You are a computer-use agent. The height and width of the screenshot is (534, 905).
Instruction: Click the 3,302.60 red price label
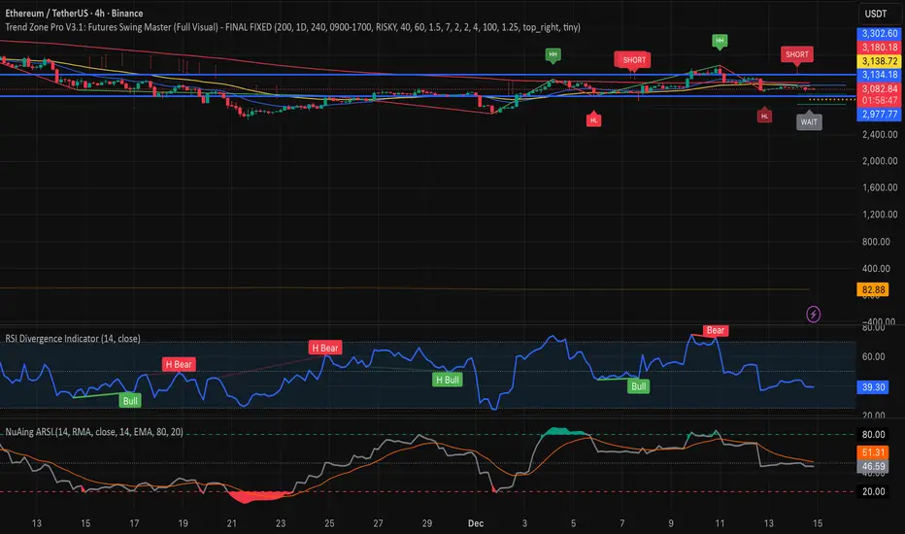point(878,34)
